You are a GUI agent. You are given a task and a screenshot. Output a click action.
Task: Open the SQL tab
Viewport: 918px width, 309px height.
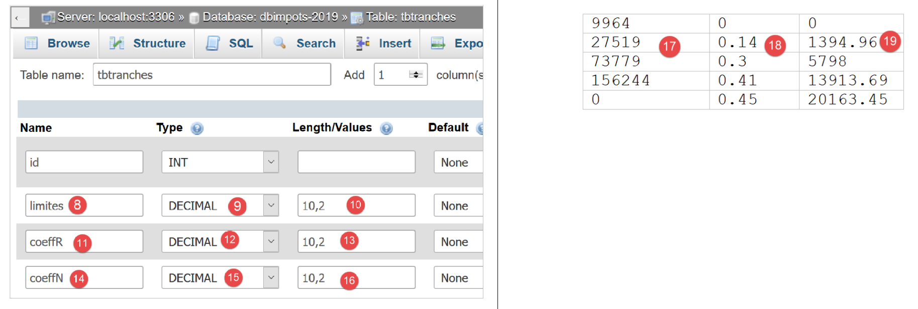coord(241,43)
